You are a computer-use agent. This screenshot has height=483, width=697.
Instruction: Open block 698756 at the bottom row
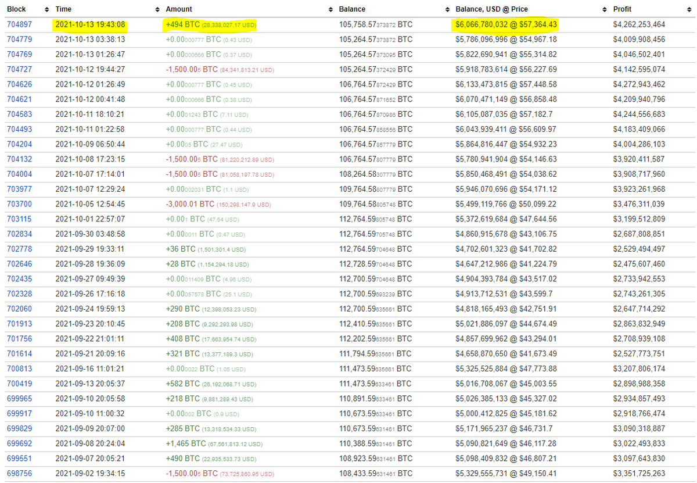(19, 474)
